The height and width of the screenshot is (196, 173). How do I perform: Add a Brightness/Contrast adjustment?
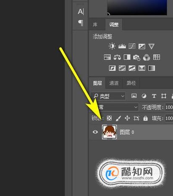tap(112, 46)
